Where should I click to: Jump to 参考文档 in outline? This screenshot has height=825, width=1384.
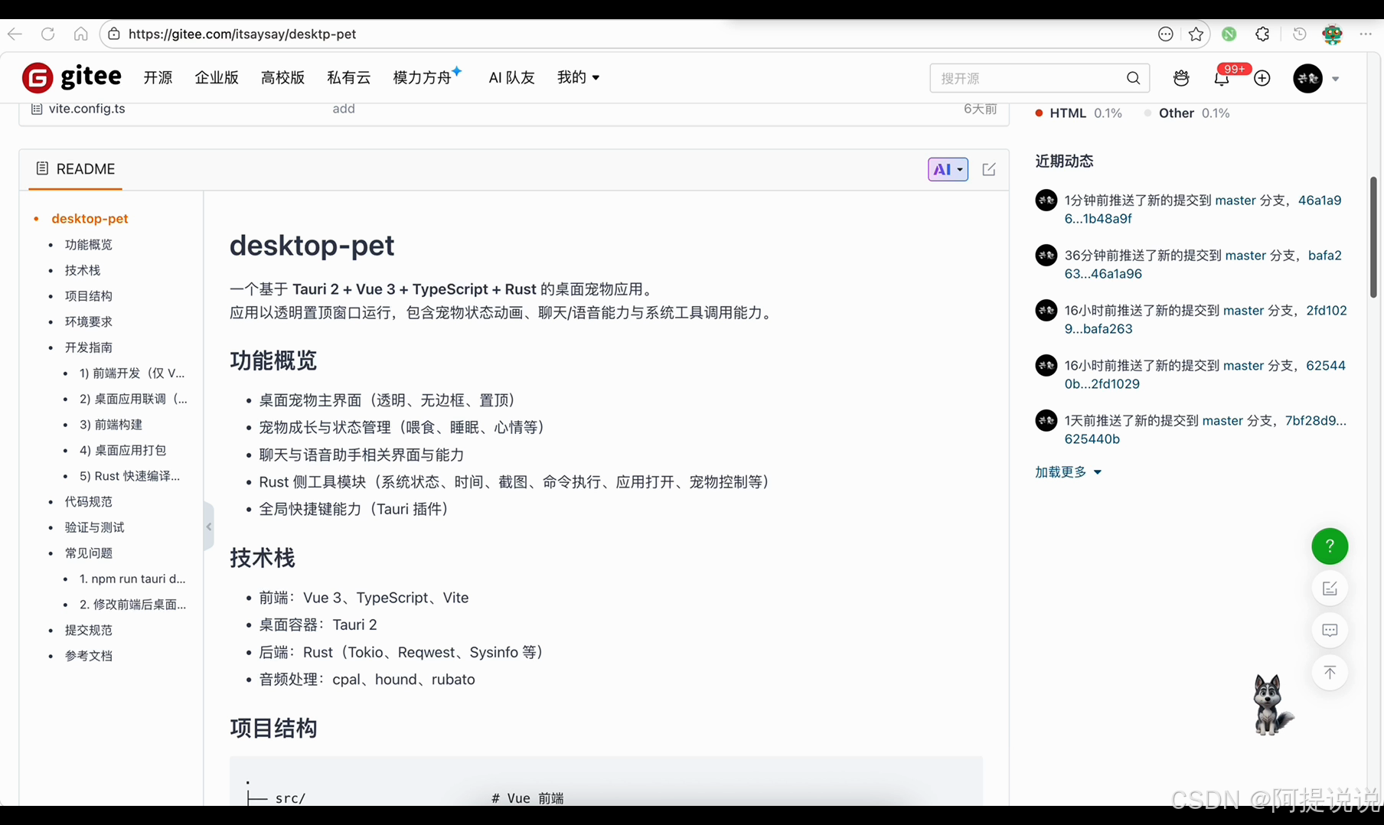click(x=88, y=656)
